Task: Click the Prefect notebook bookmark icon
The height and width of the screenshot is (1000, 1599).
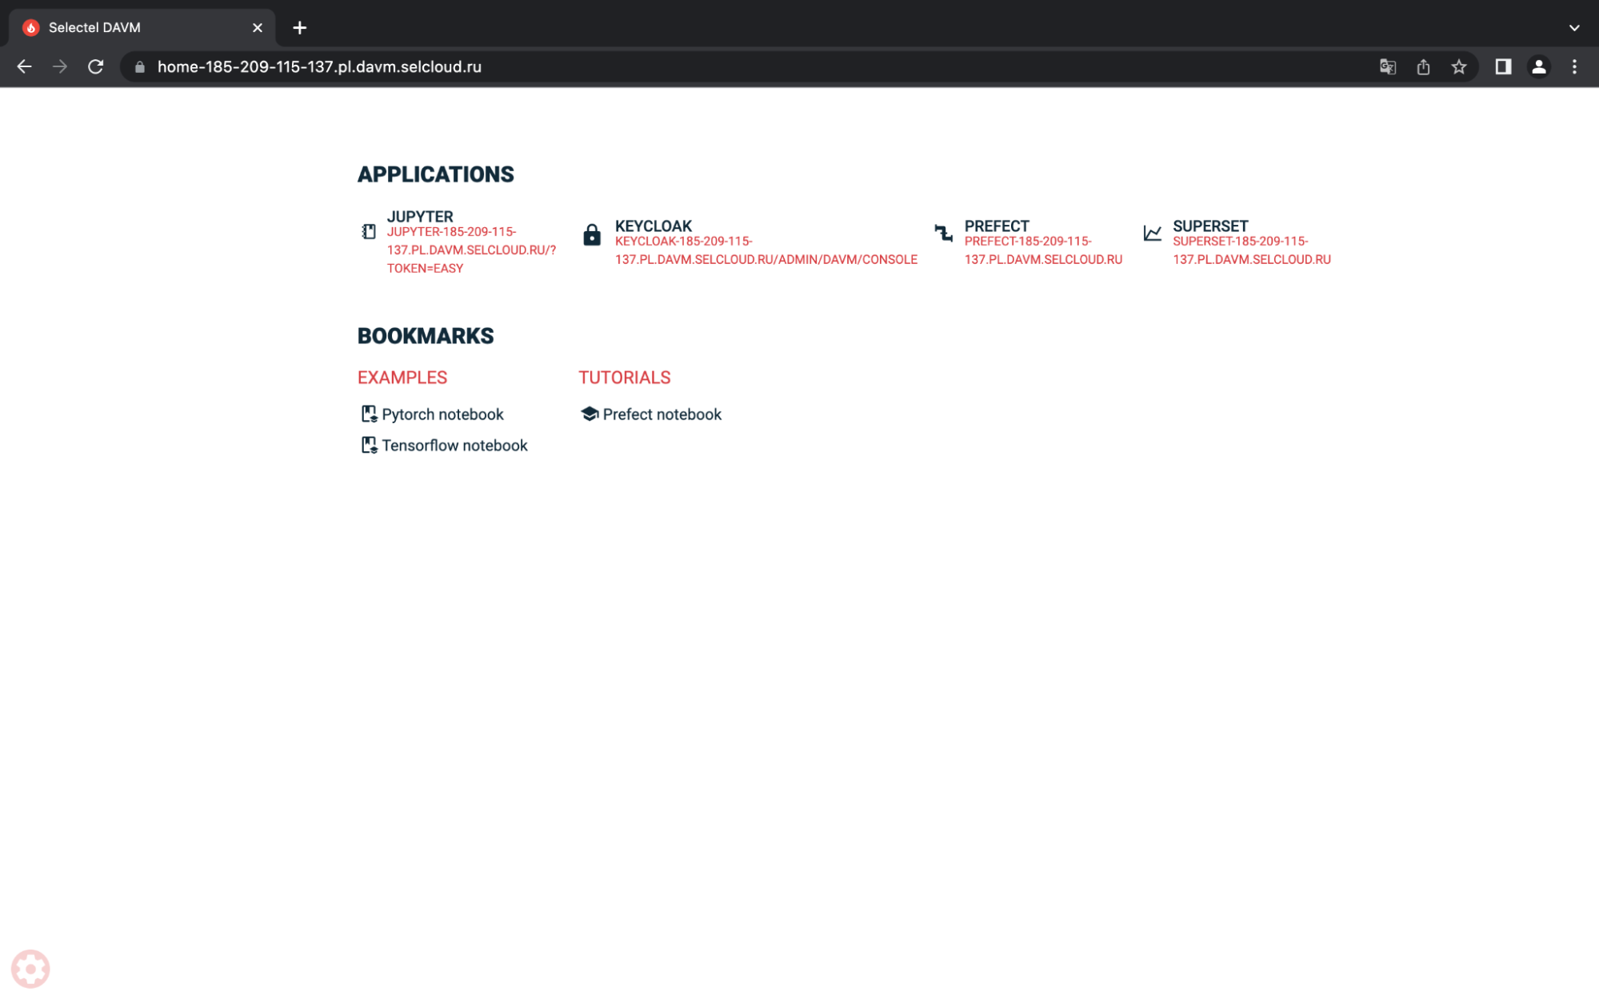Action: 589,414
